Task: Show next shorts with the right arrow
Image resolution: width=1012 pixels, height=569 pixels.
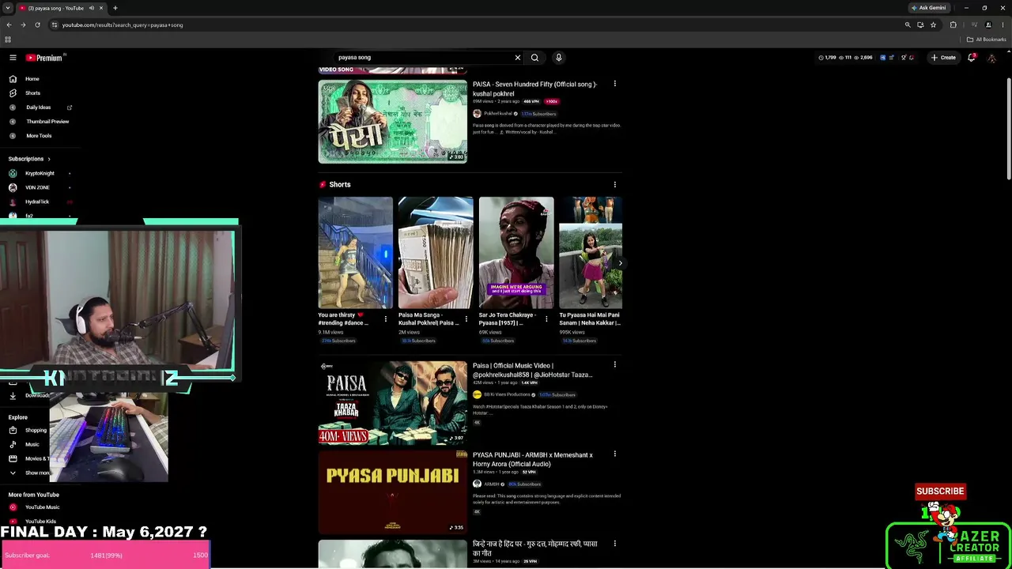Action: pyautogui.click(x=620, y=263)
